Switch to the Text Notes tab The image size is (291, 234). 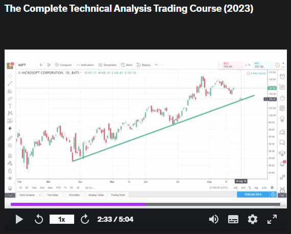click(x=53, y=195)
